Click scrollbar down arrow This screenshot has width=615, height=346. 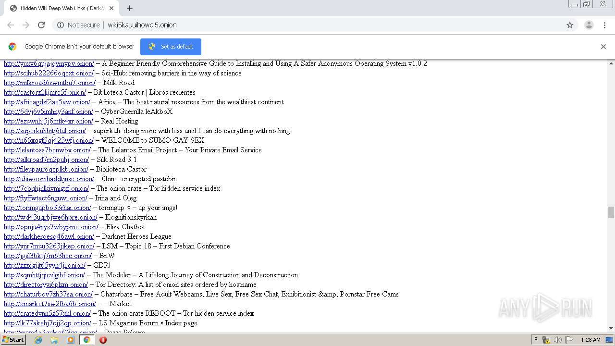click(x=611, y=328)
